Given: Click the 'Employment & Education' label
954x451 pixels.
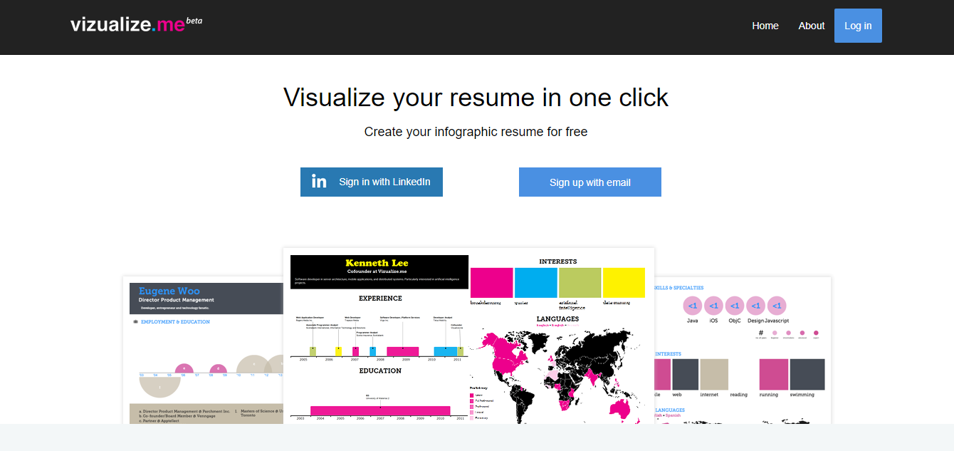Looking at the screenshot, I should point(175,322).
